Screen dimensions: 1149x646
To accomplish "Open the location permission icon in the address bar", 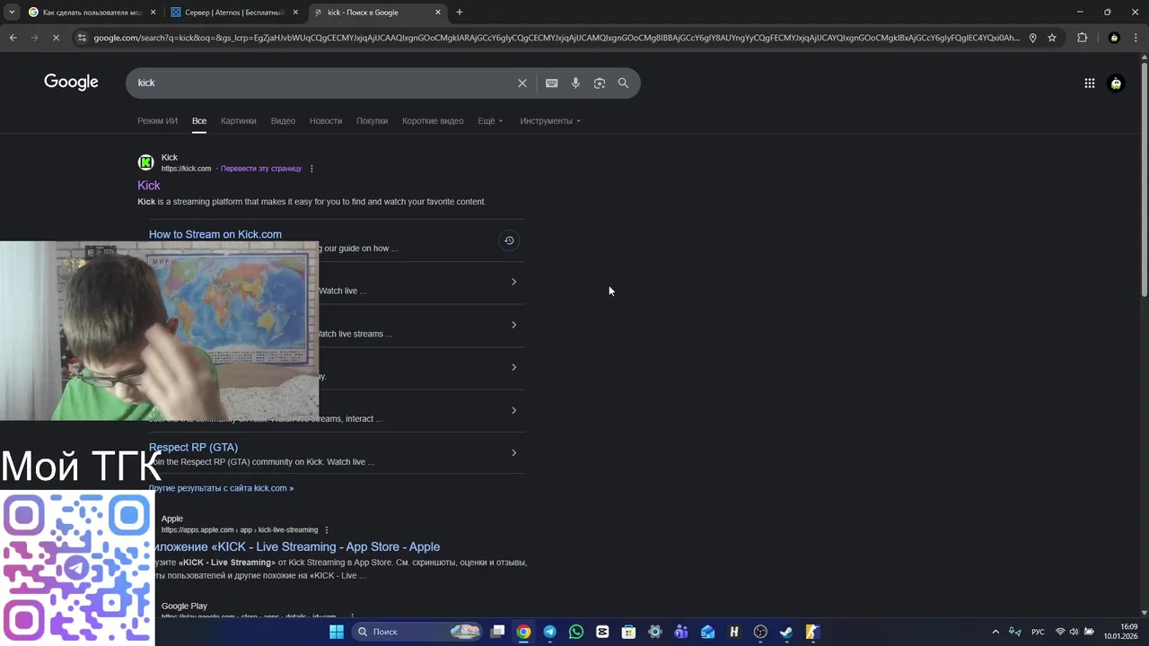I will pos(1032,38).
